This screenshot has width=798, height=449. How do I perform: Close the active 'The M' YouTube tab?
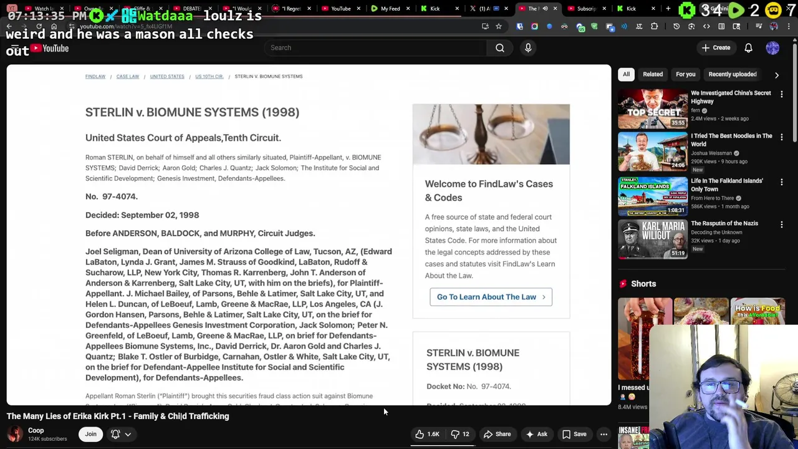555,9
